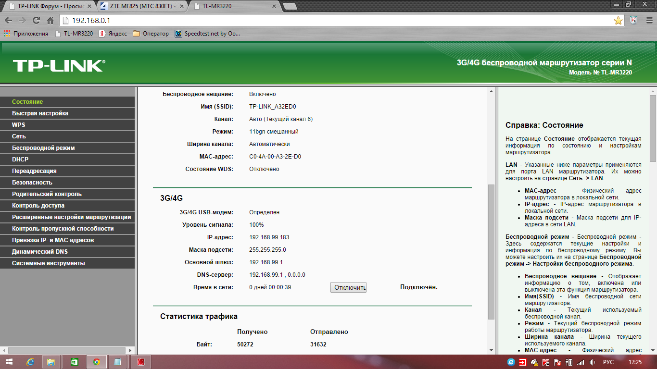Expand the Сеть menu section
657x369 pixels.
[19, 136]
